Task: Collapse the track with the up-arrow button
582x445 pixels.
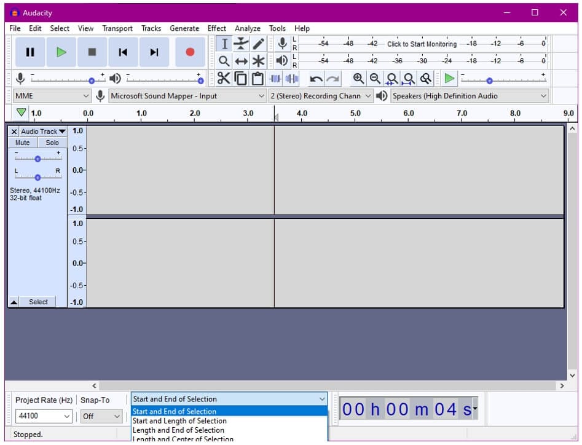Action: click(x=14, y=302)
